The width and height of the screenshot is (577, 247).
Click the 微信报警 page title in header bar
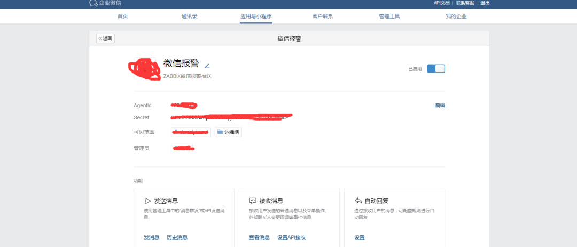tap(289, 38)
